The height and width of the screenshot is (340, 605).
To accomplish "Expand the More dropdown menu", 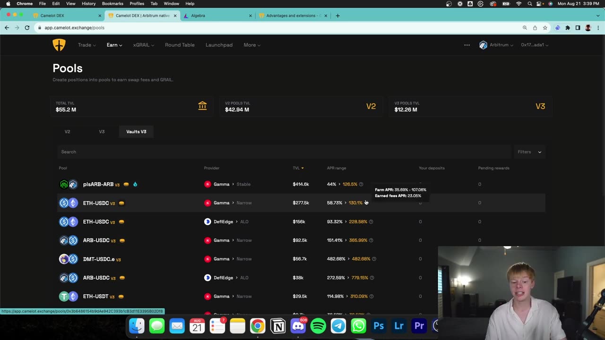I will (x=252, y=45).
